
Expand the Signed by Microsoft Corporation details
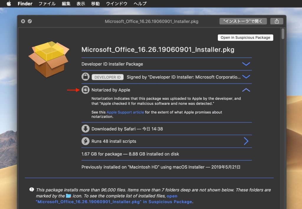point(246,77)
